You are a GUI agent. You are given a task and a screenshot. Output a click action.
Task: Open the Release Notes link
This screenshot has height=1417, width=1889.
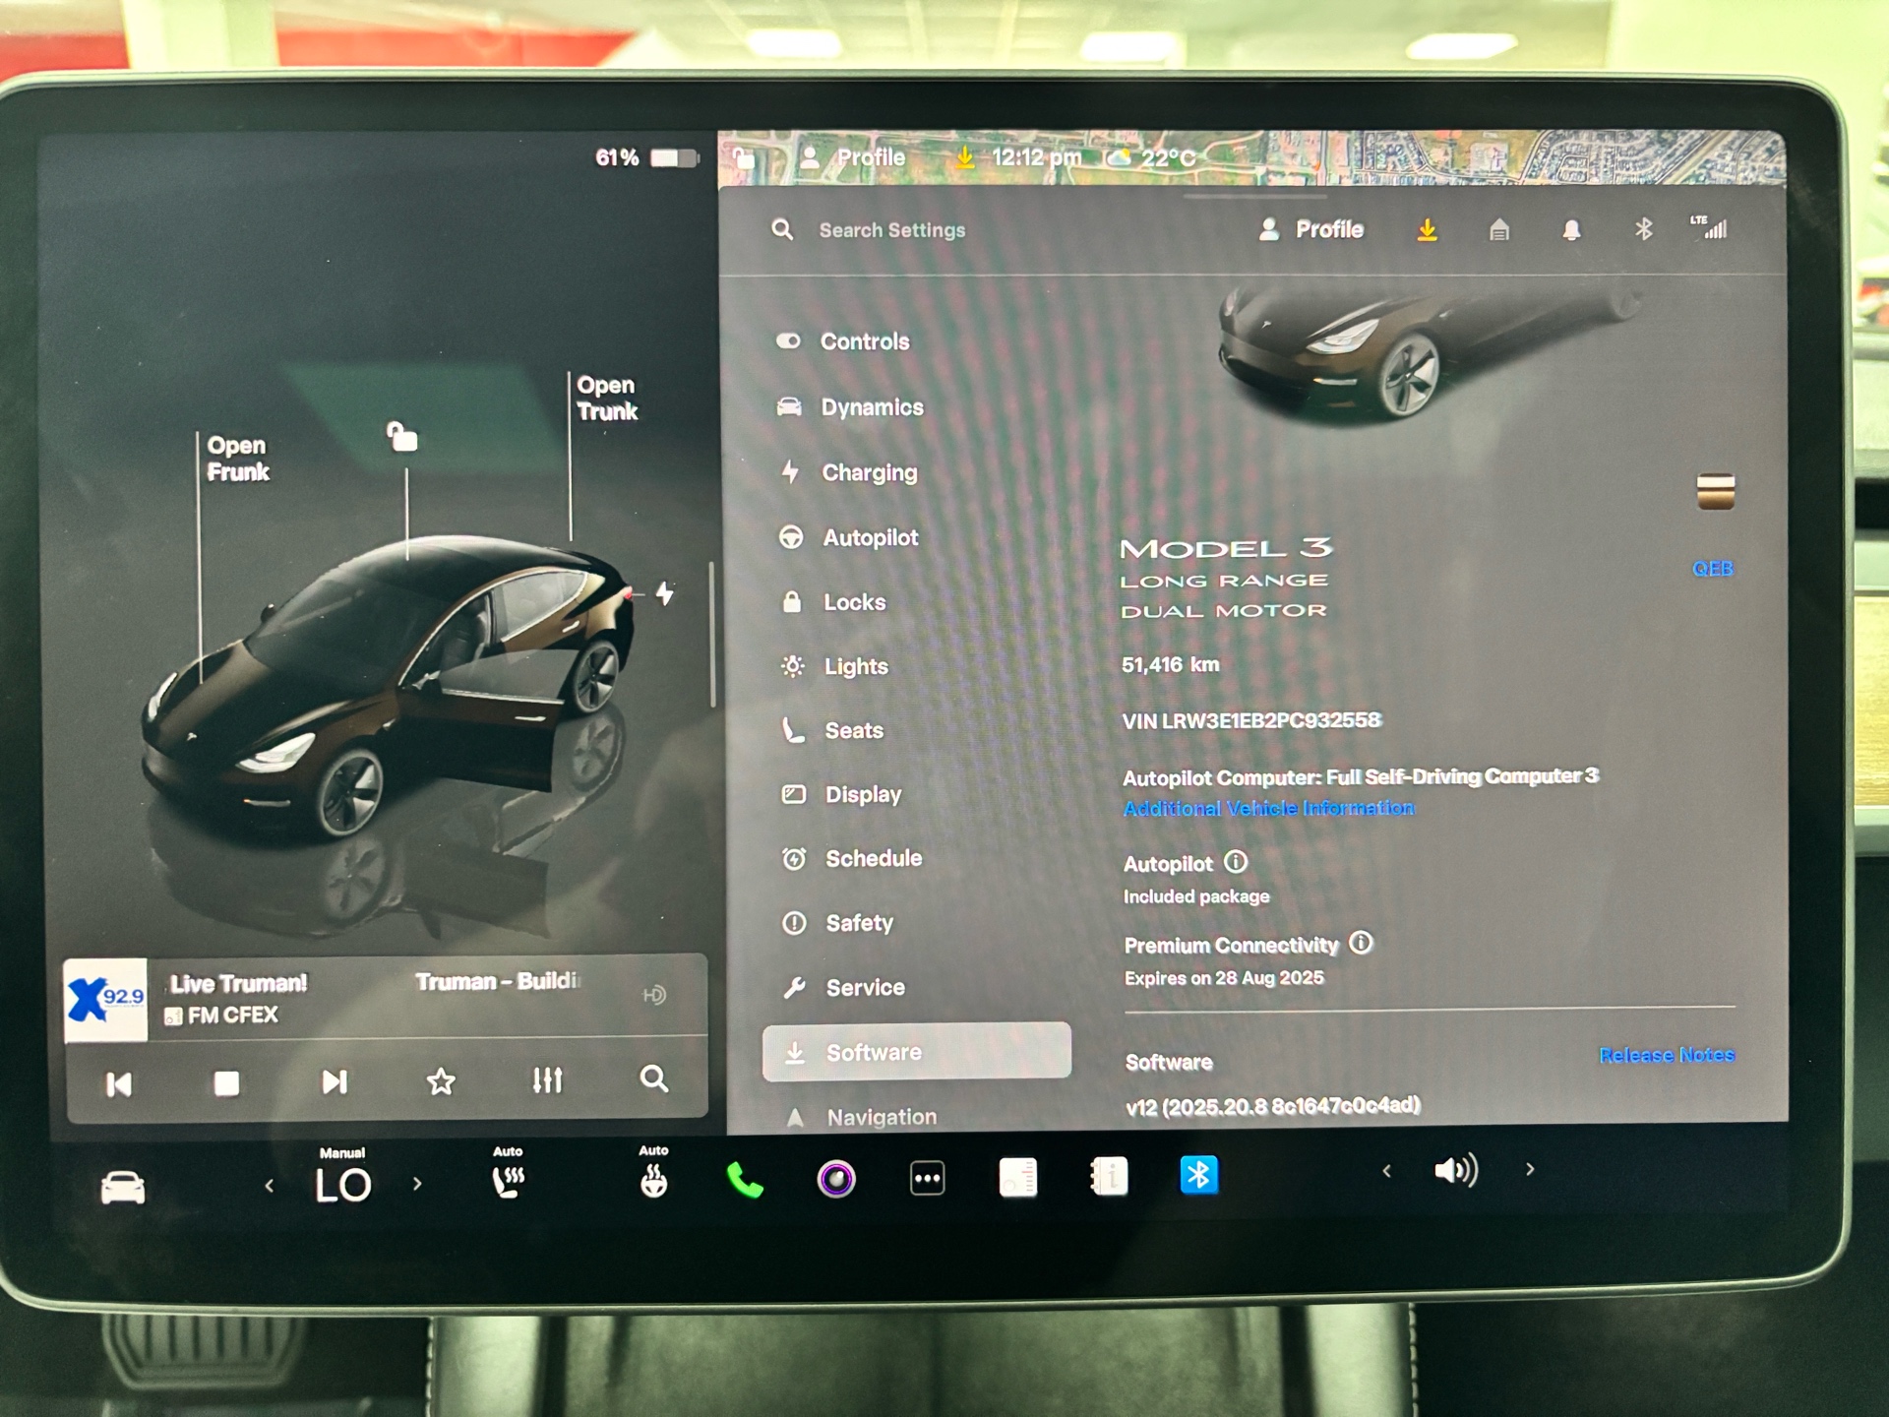point(1667,1055)
